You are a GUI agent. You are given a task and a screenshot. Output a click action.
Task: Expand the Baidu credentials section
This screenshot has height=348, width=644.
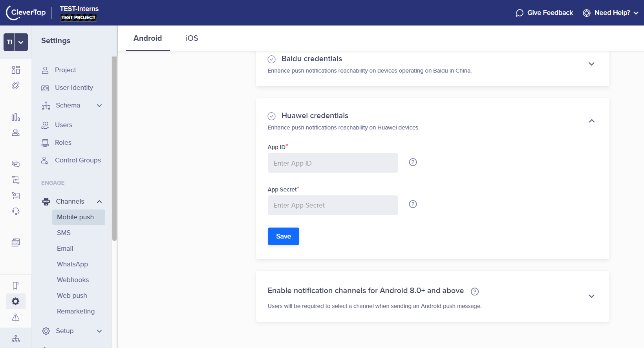pyautogui.click(x=591, y=64)
